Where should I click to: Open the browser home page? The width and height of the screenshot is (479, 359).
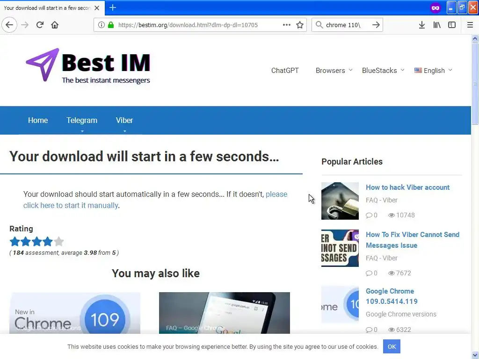(x=55, y=25)
